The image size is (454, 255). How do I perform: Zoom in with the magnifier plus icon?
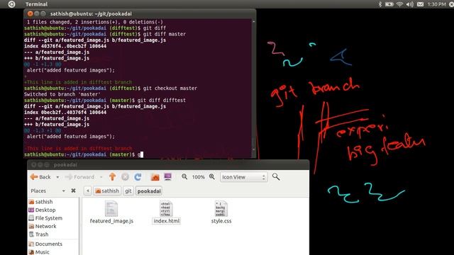212,176
